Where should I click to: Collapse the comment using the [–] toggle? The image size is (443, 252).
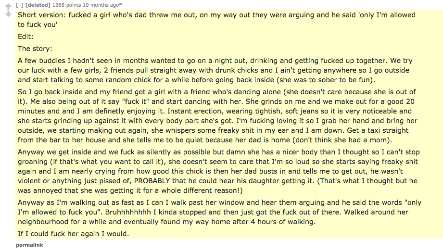(20, 5)
